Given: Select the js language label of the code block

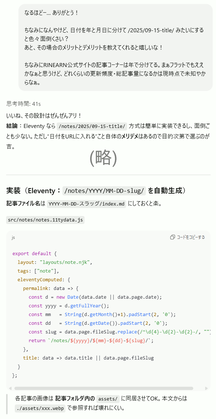Looking at the screenshot, I should [x=13, y=237].
